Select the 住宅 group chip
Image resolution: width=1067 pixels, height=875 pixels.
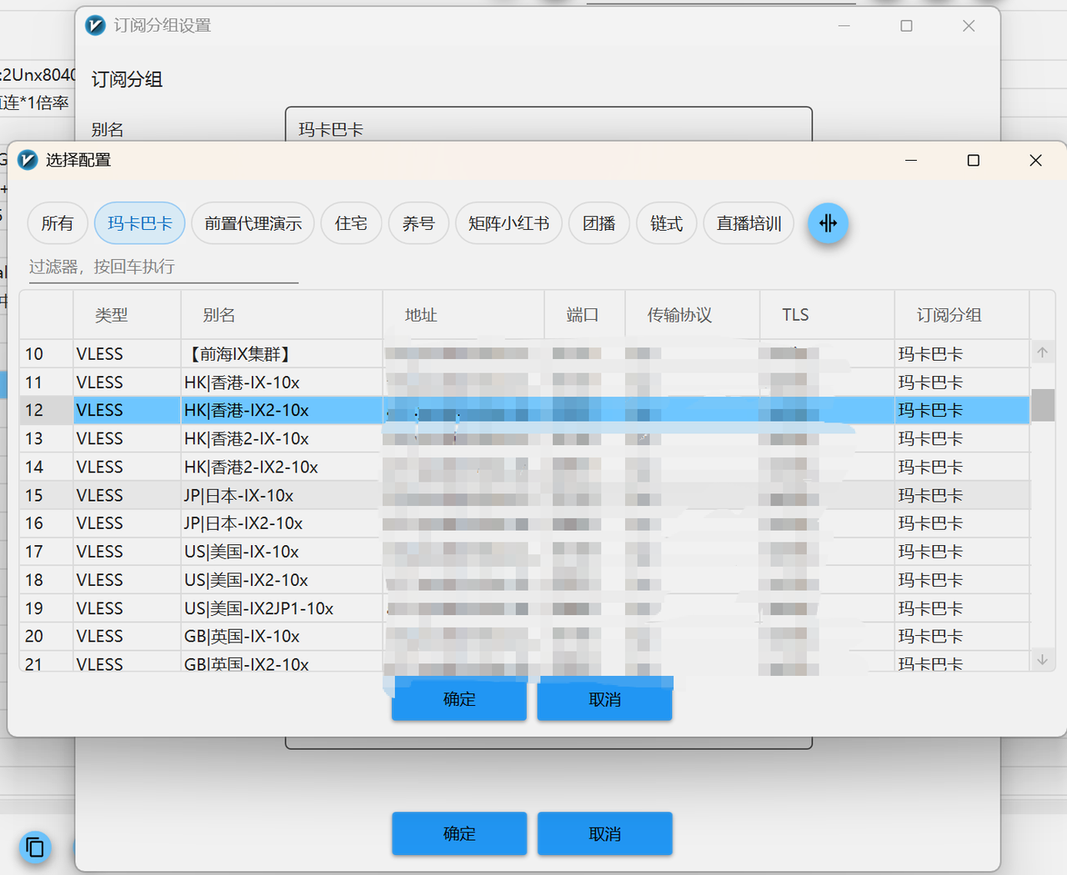(351, 223)
